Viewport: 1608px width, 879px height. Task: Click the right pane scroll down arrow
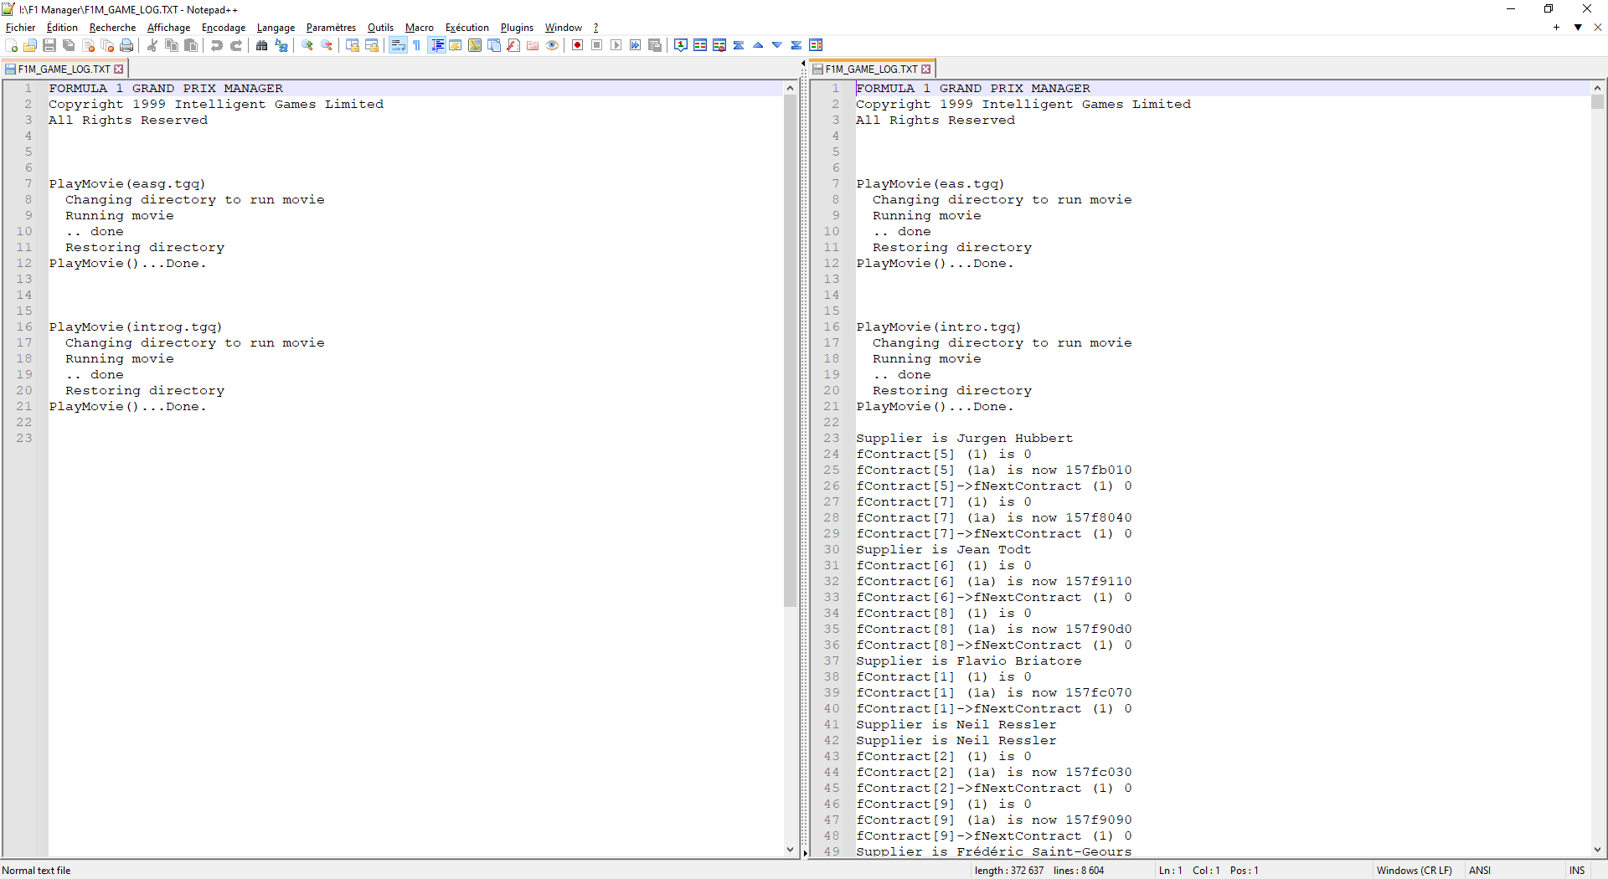(x=1597, y=850)
